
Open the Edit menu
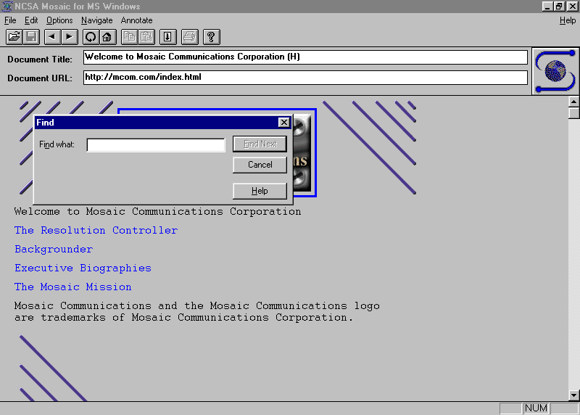coord(31,20)
